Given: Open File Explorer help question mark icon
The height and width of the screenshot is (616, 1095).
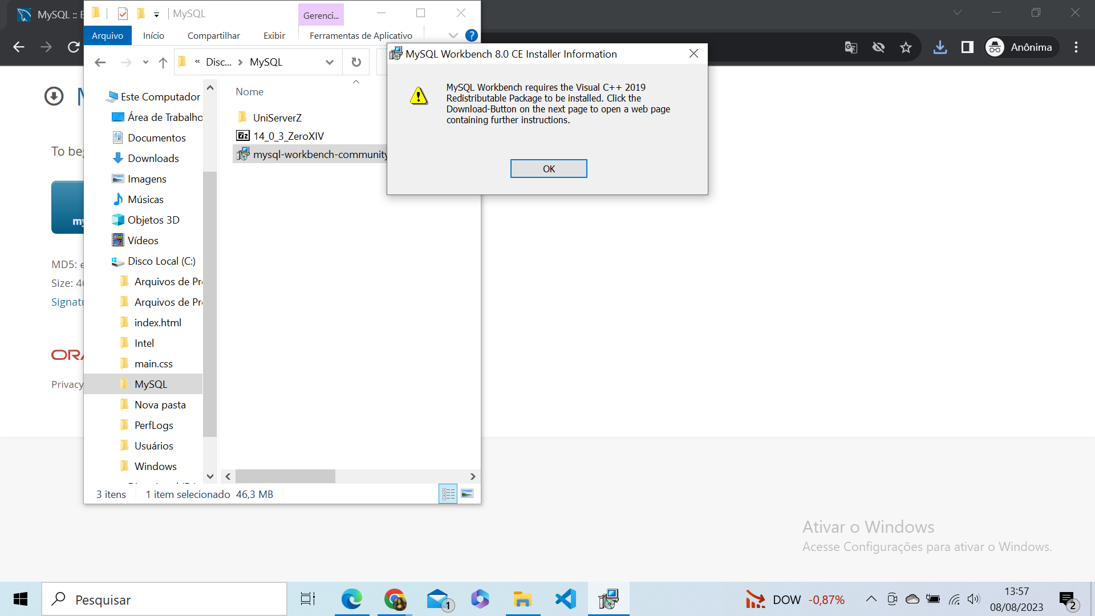Looking at the screenshot, I should 471,35.
